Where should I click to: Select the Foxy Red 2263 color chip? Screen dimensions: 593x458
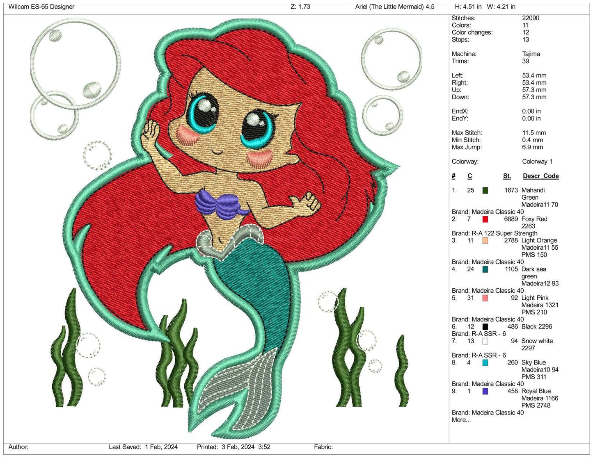coord(486,219)
